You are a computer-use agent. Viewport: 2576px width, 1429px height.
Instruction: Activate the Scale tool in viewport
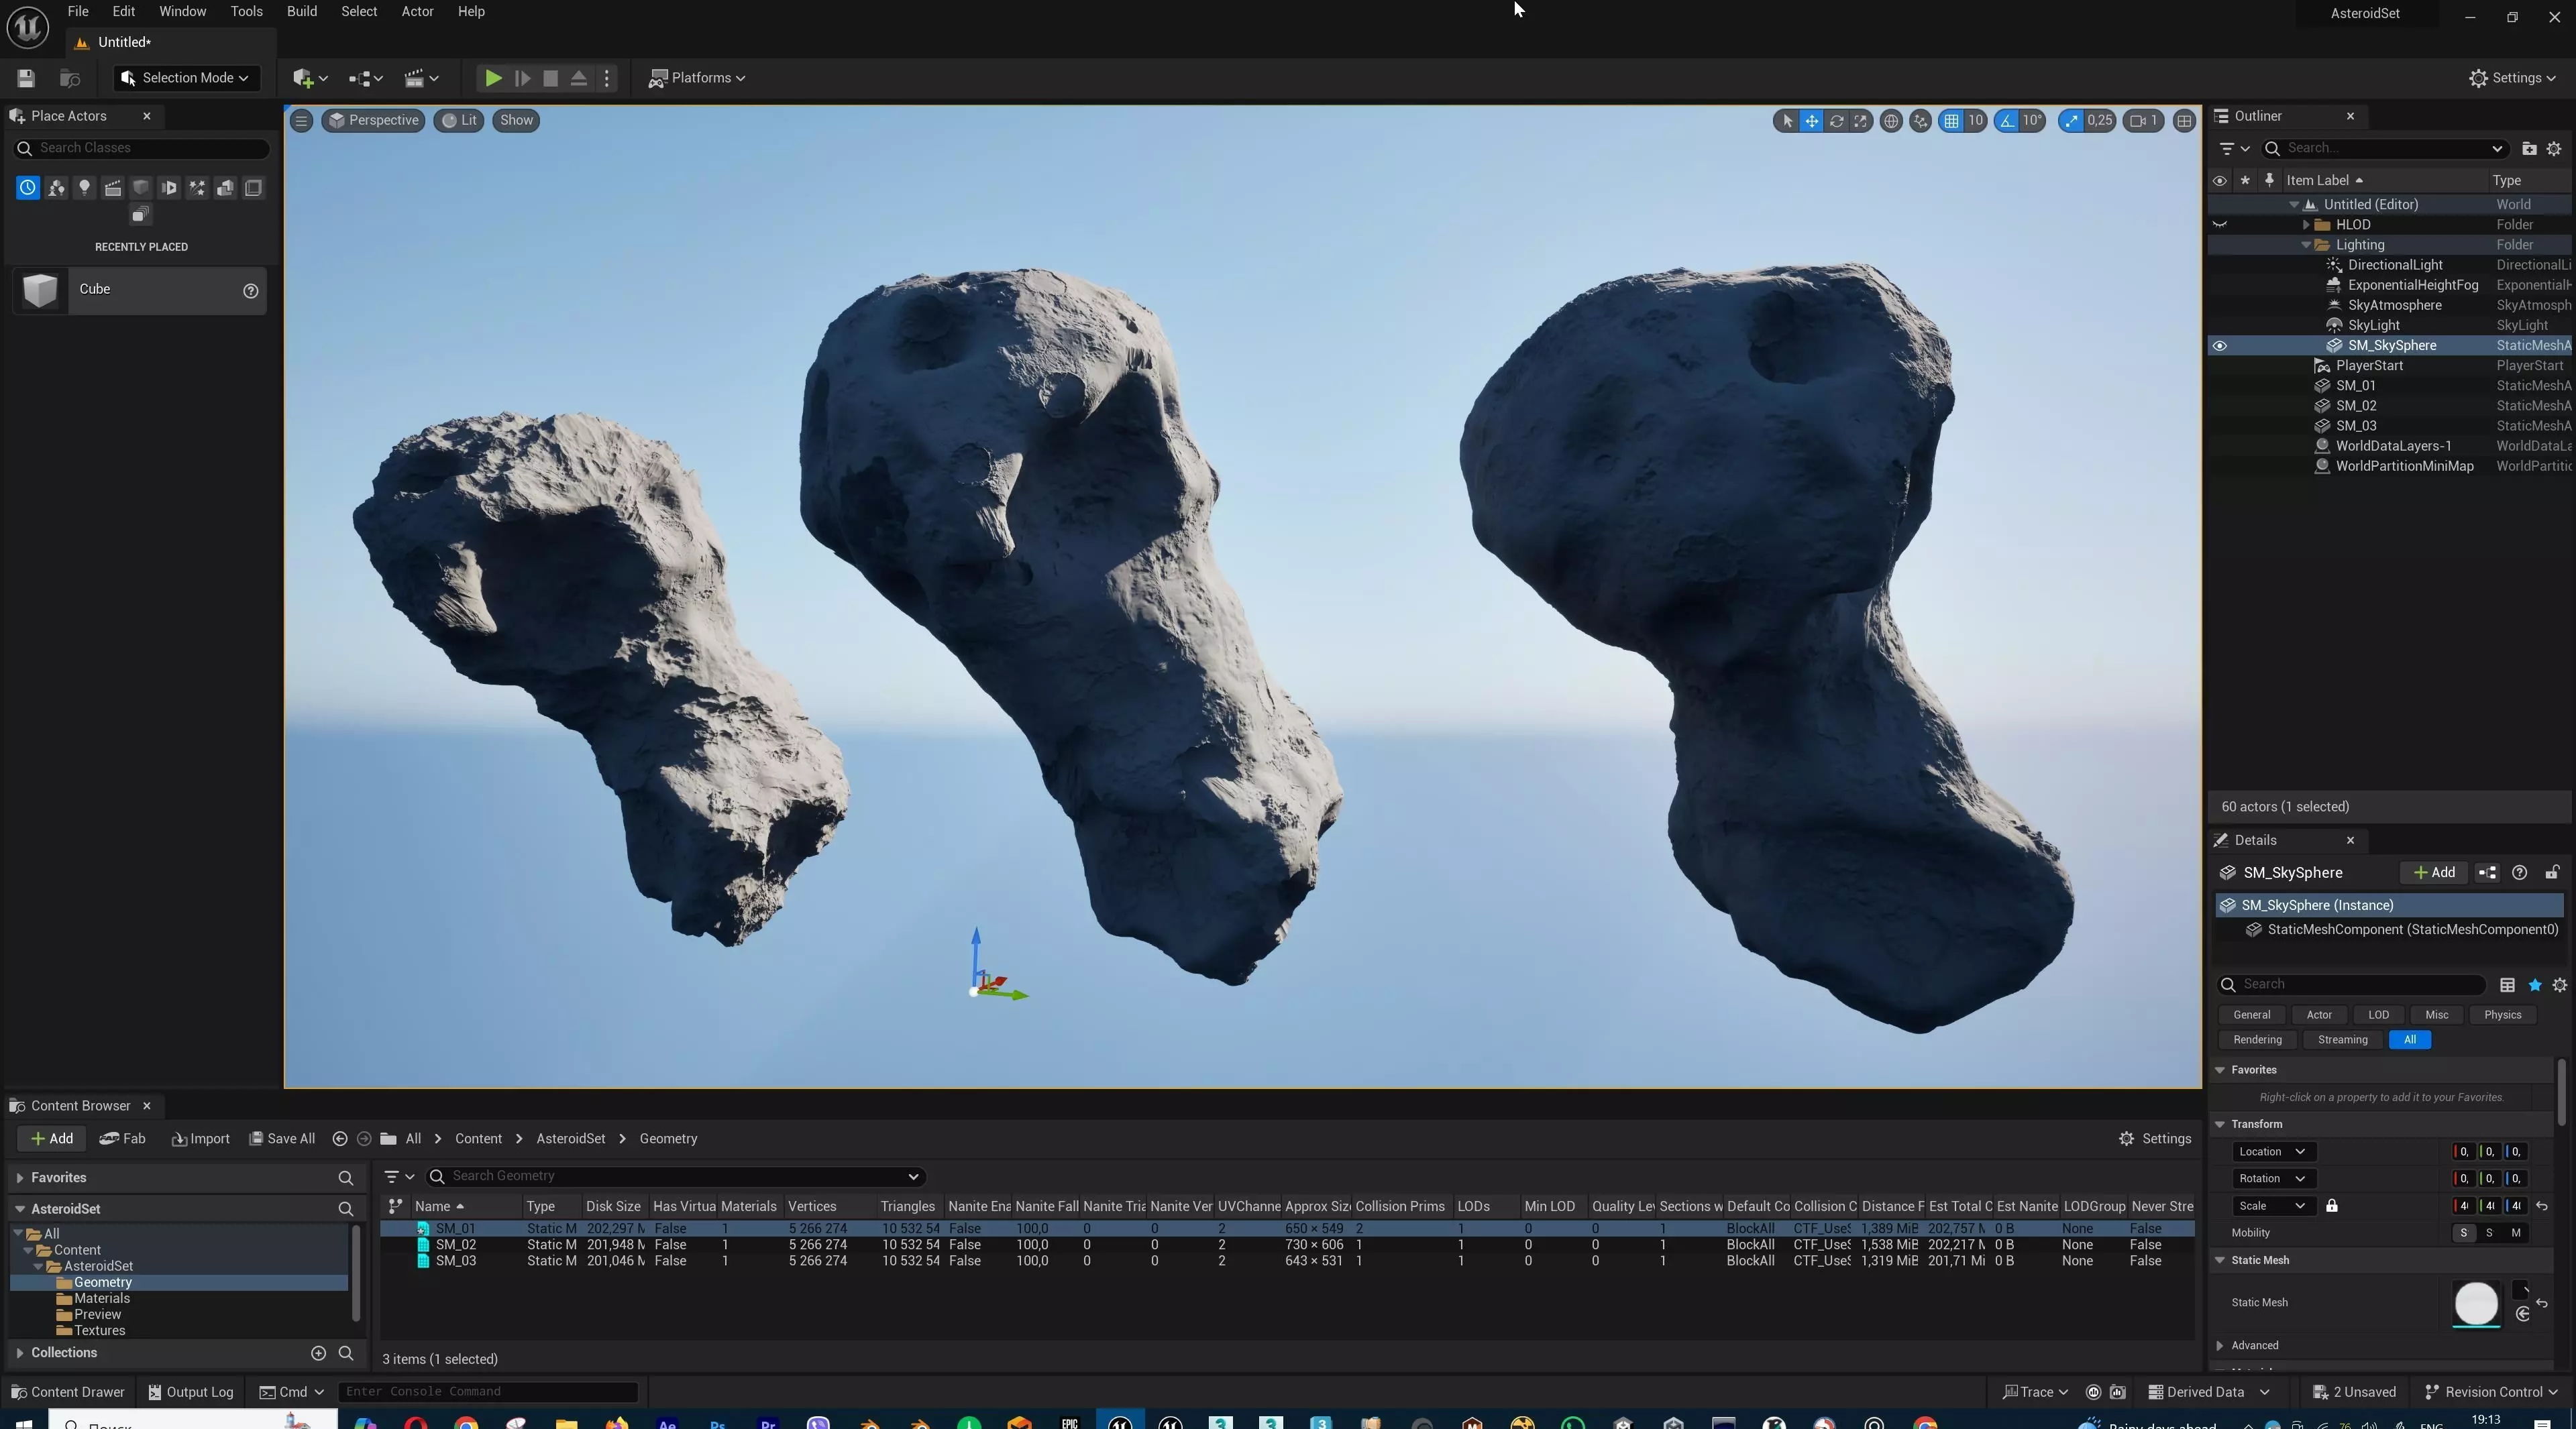click(x=1860, y=121)
